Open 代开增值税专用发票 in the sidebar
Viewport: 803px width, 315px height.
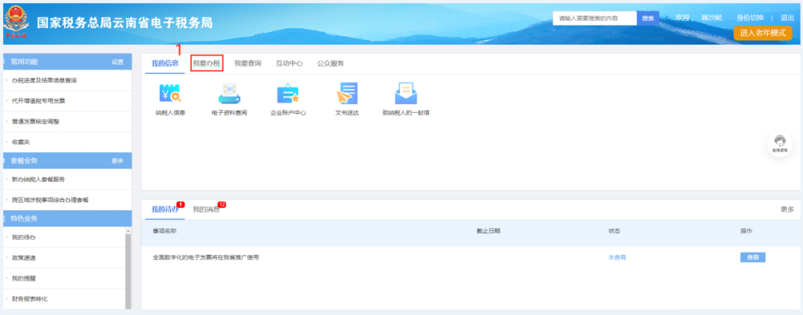point(39,101)
